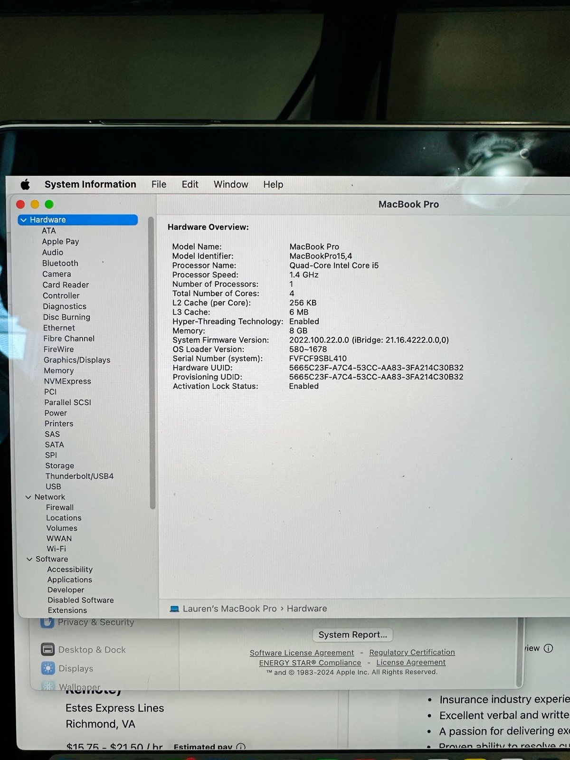570x760 pixels.
Task: Select Apple Pay in the sidebar
Action: click(60, 241)
